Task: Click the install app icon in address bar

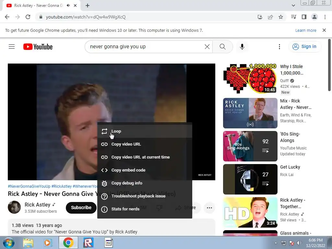Action: [260, 17]
